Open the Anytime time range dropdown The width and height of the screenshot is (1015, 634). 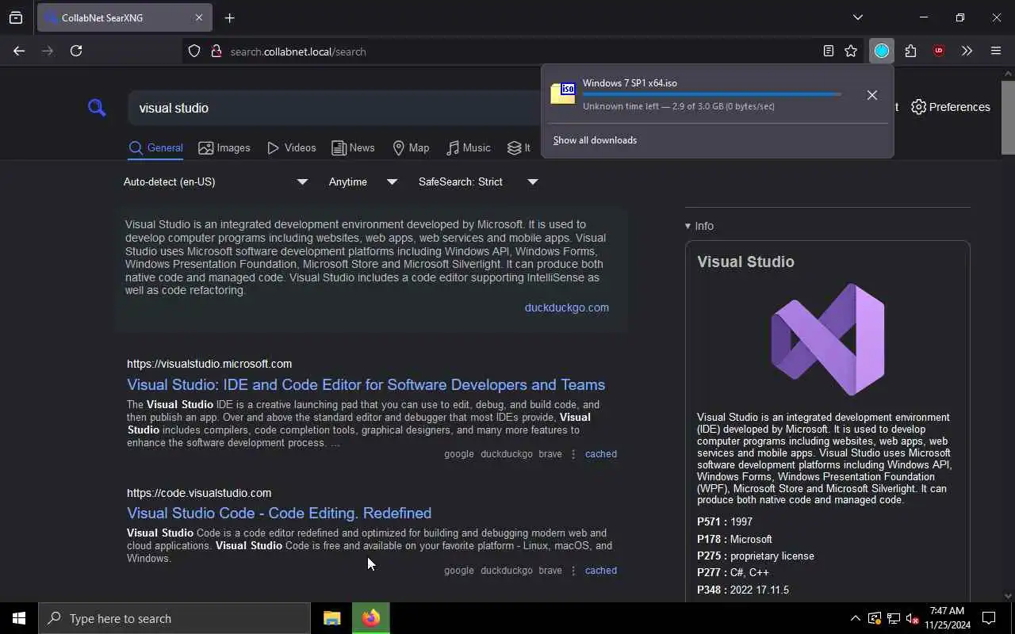[362, 181]
